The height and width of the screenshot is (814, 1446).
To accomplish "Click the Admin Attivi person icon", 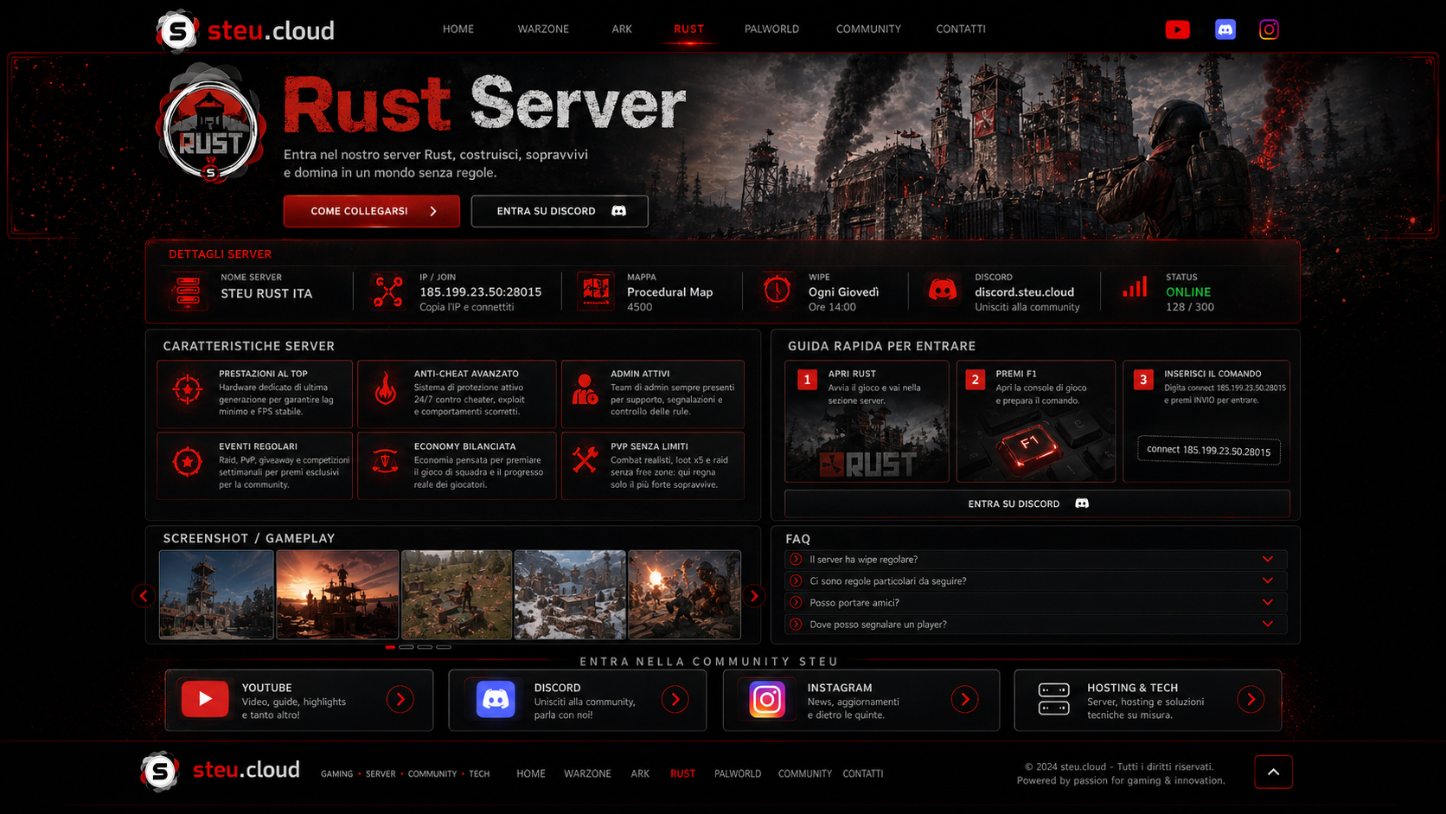I will pyautogui.click(x=585, y=389).
